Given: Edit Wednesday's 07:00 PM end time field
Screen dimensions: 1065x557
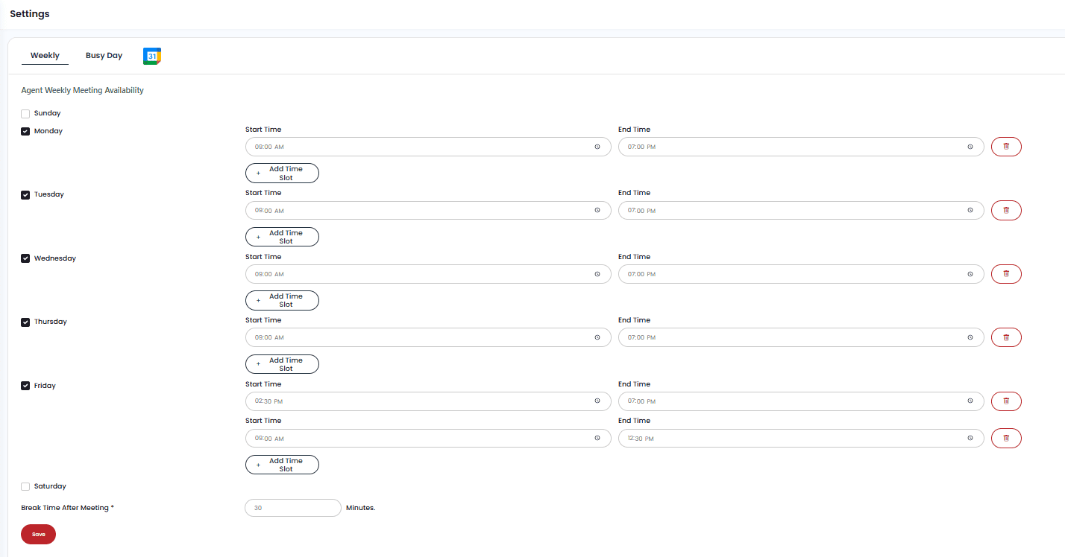Looking at the screenshot, I should [x=801, y=274].
